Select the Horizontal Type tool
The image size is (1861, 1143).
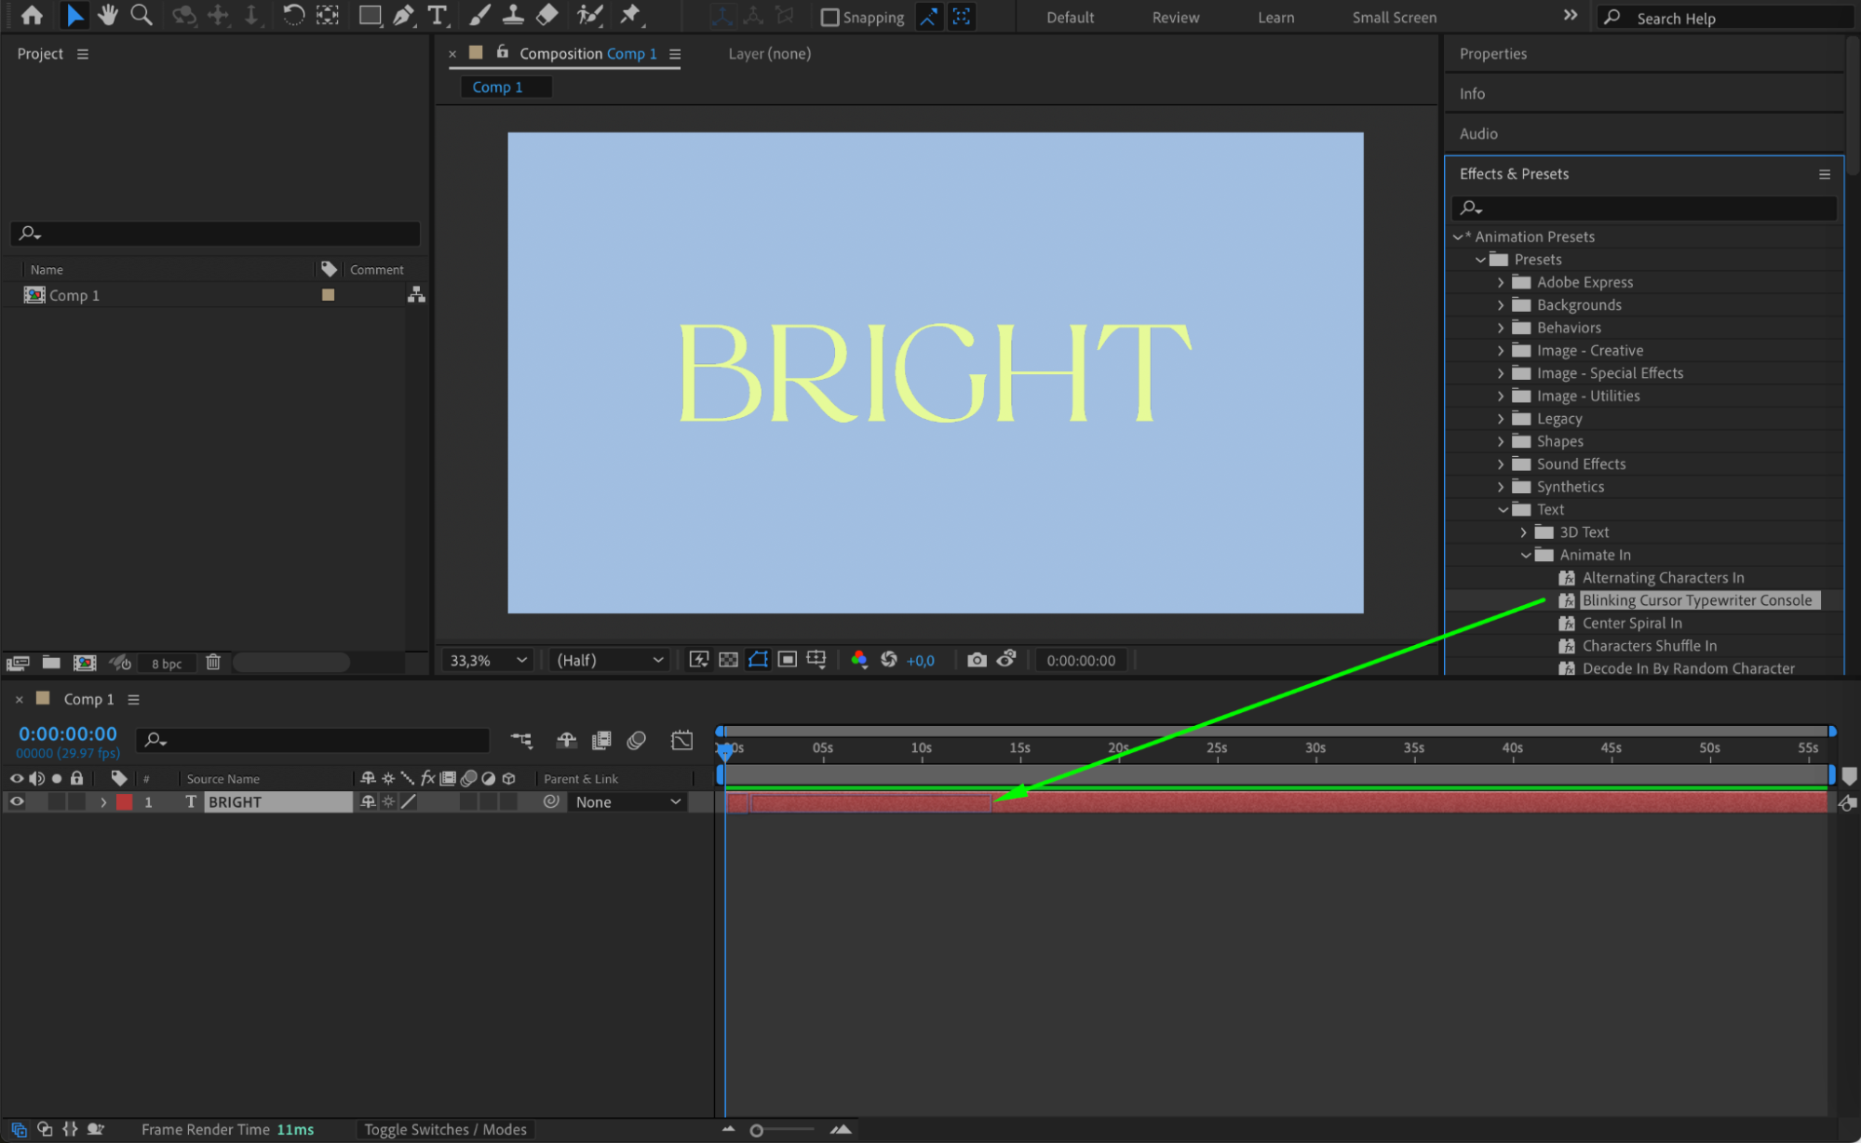[437, 15]
